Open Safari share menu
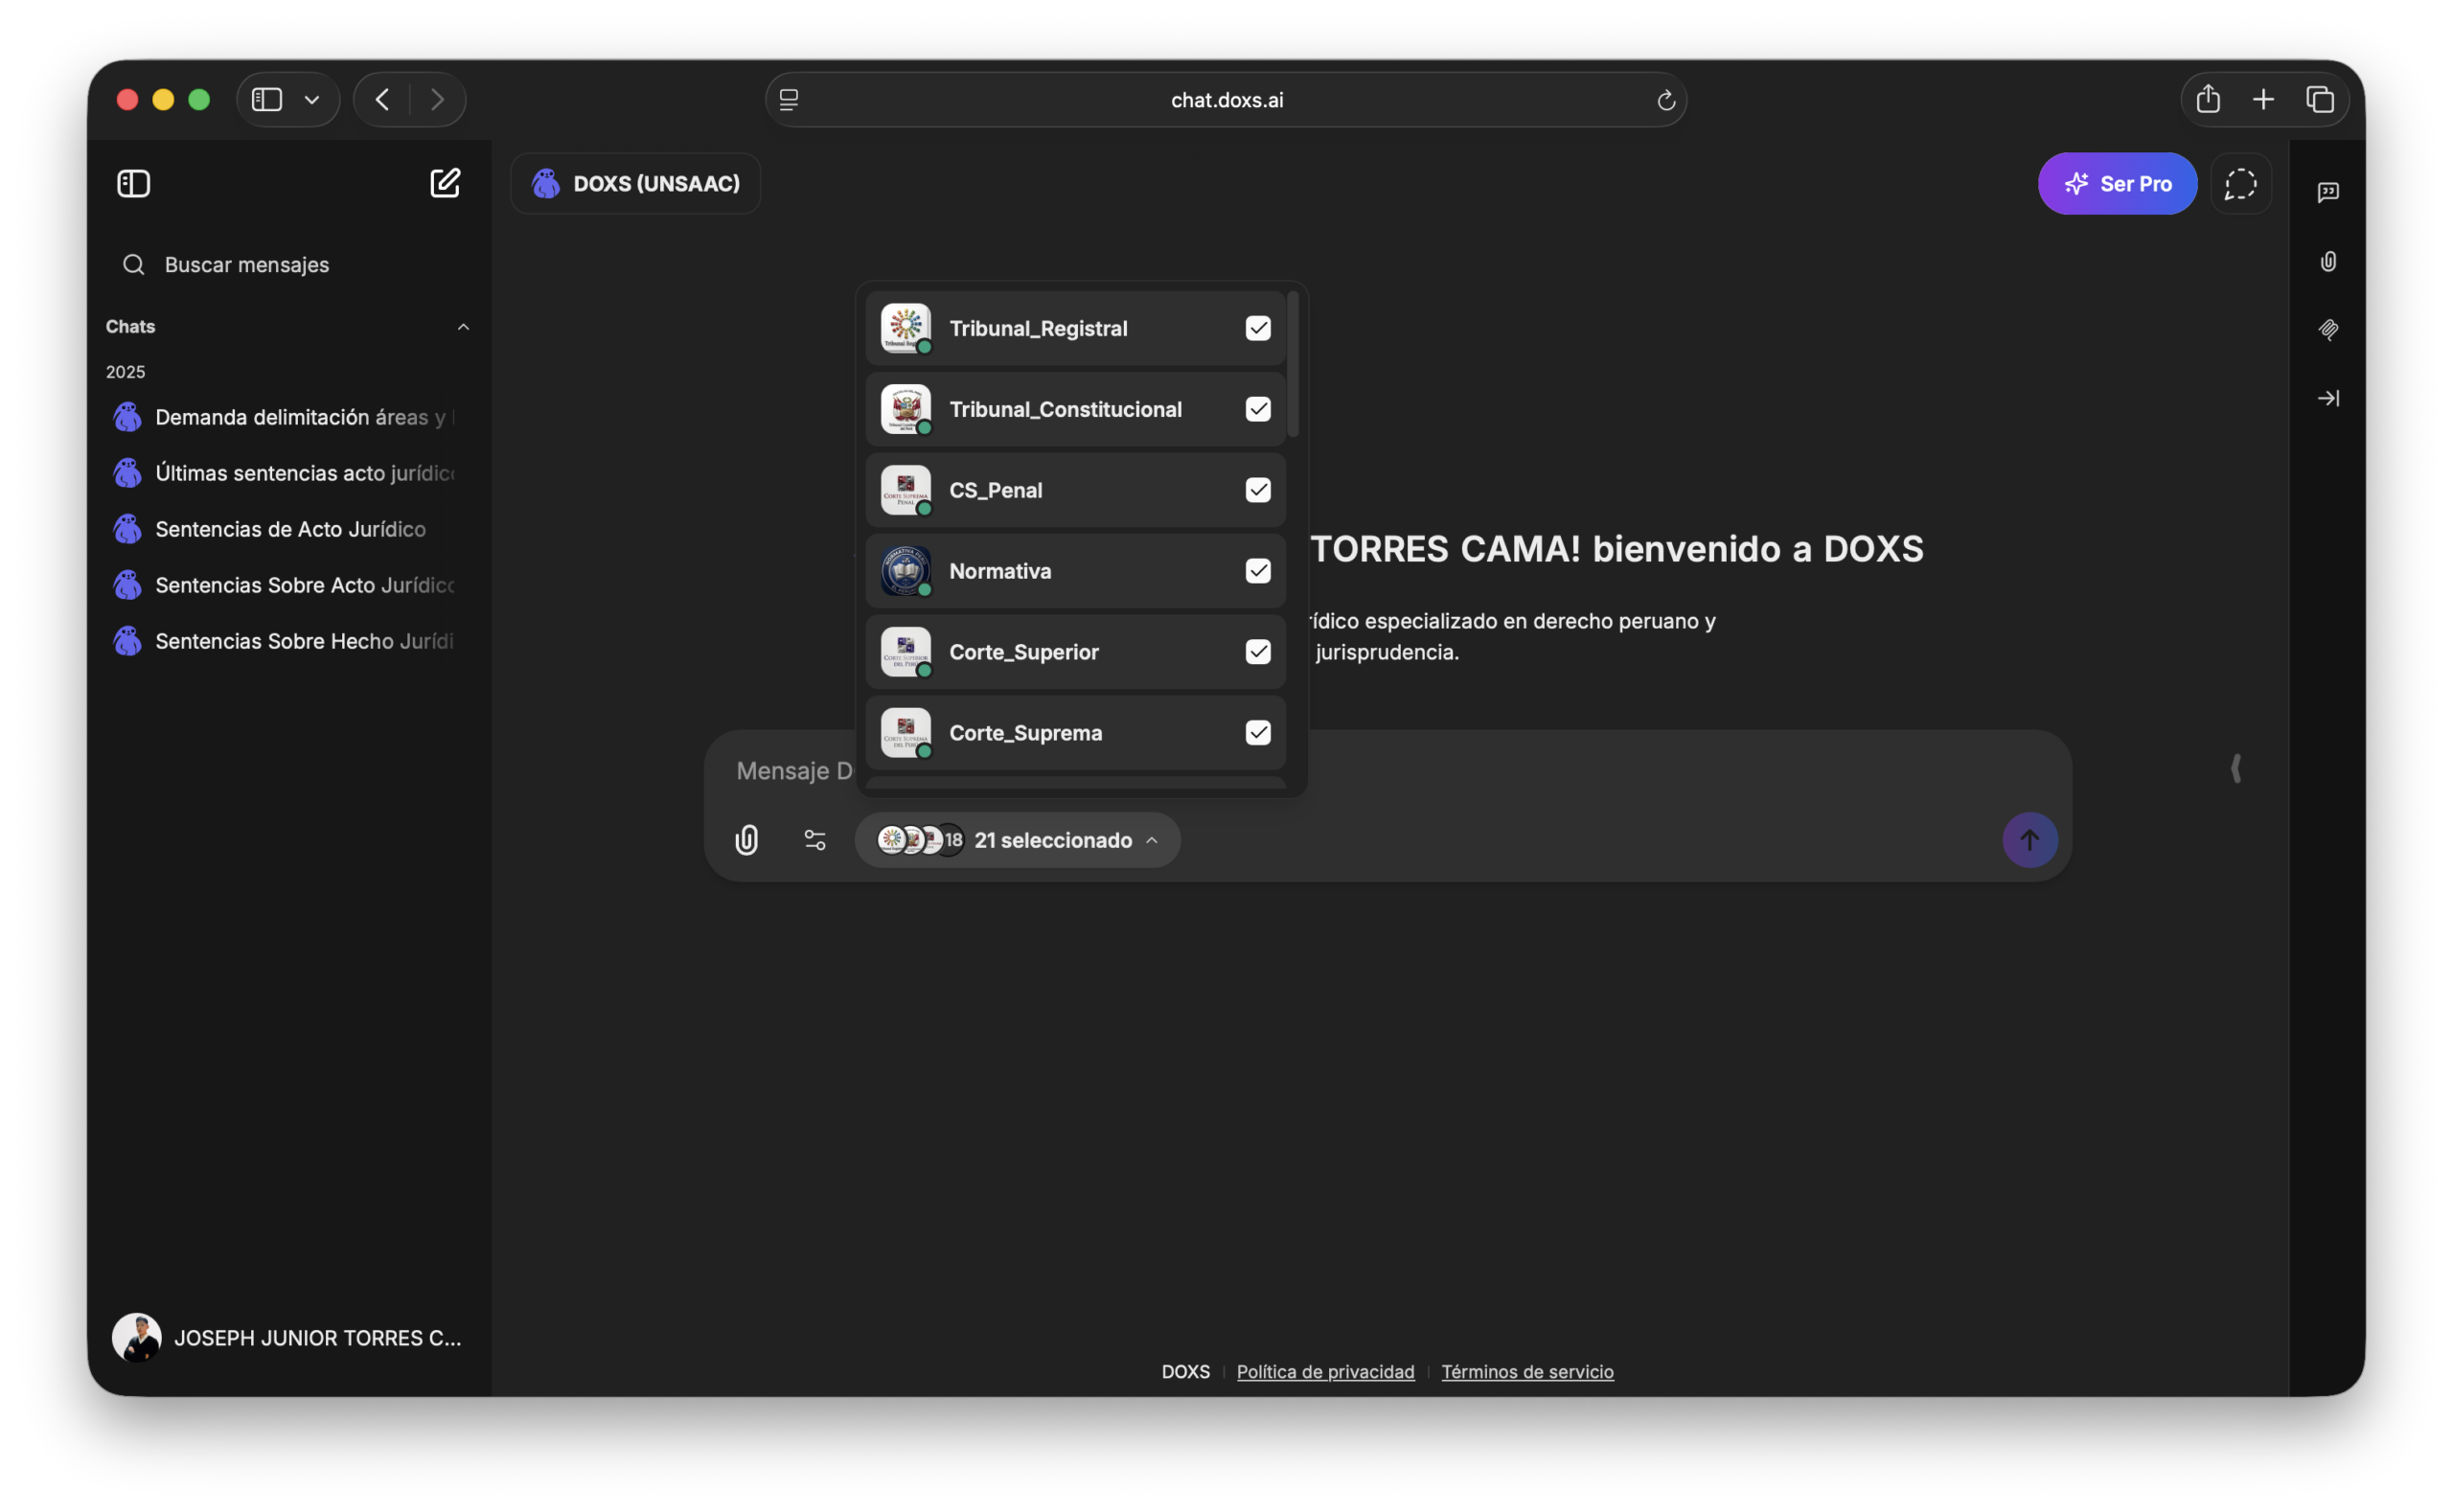Screen dimensions: 2453x1512 [x=2208, y=99]
